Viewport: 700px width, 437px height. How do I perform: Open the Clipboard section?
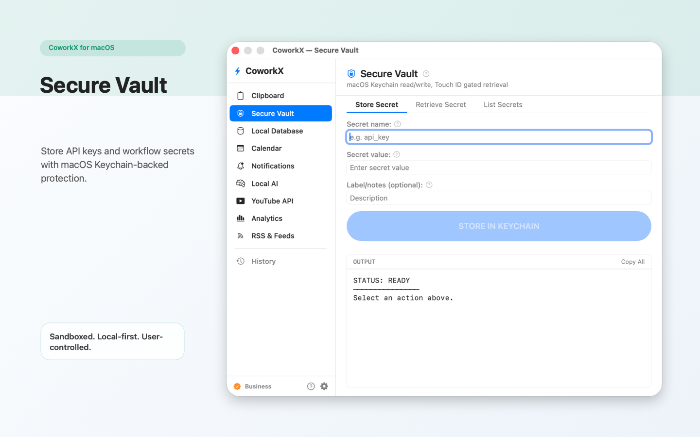coord(280,96)
